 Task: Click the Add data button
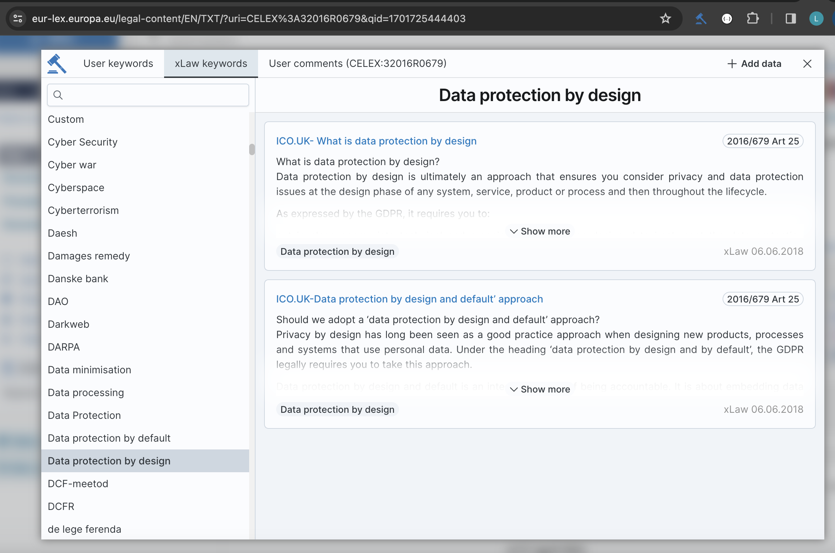coord(754,64)
